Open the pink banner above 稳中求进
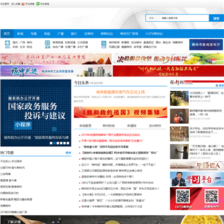Image resolution: width=224 pixels, height=224 pixels. (x=56, y=59)
